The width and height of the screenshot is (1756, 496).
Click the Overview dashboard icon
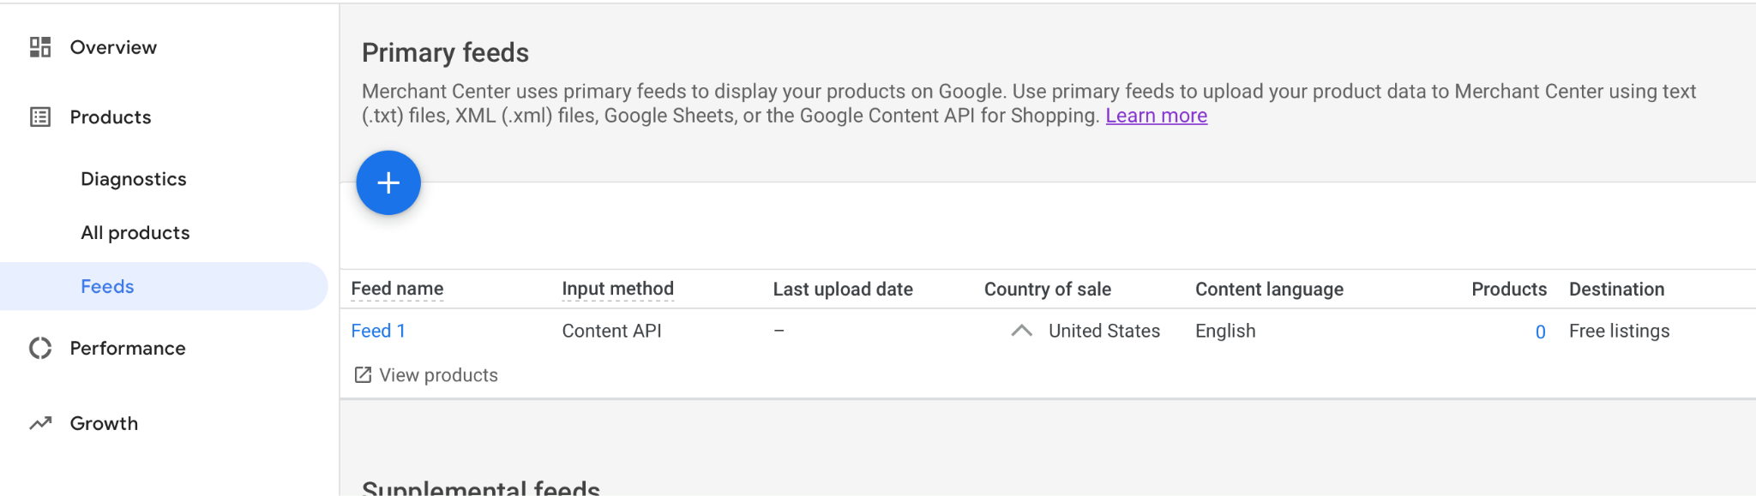coord(40,47)
